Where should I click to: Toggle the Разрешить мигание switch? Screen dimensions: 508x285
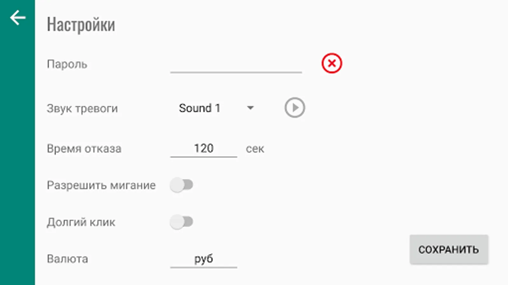tap(181, 185)
